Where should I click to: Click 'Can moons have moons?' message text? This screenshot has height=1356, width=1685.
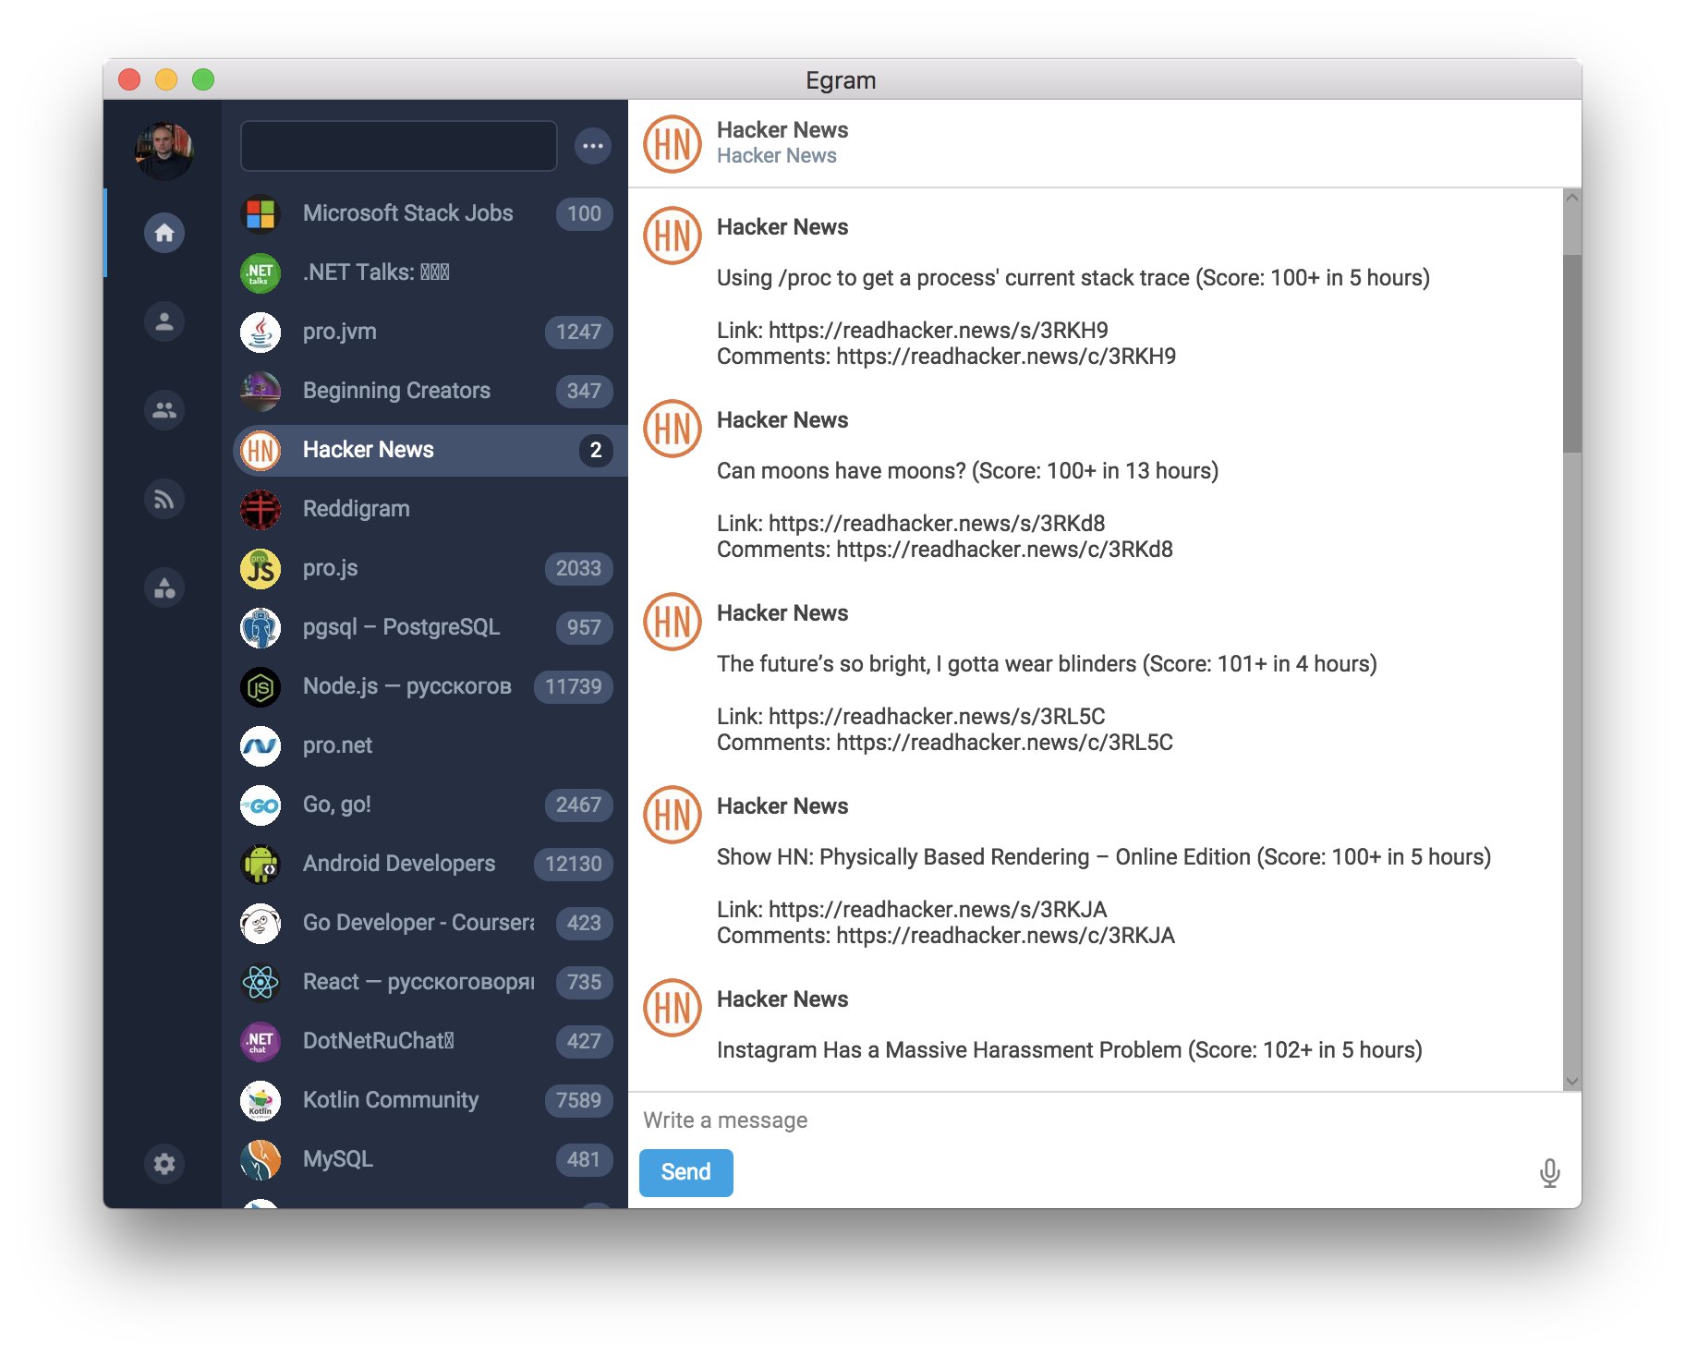[967, 471]
